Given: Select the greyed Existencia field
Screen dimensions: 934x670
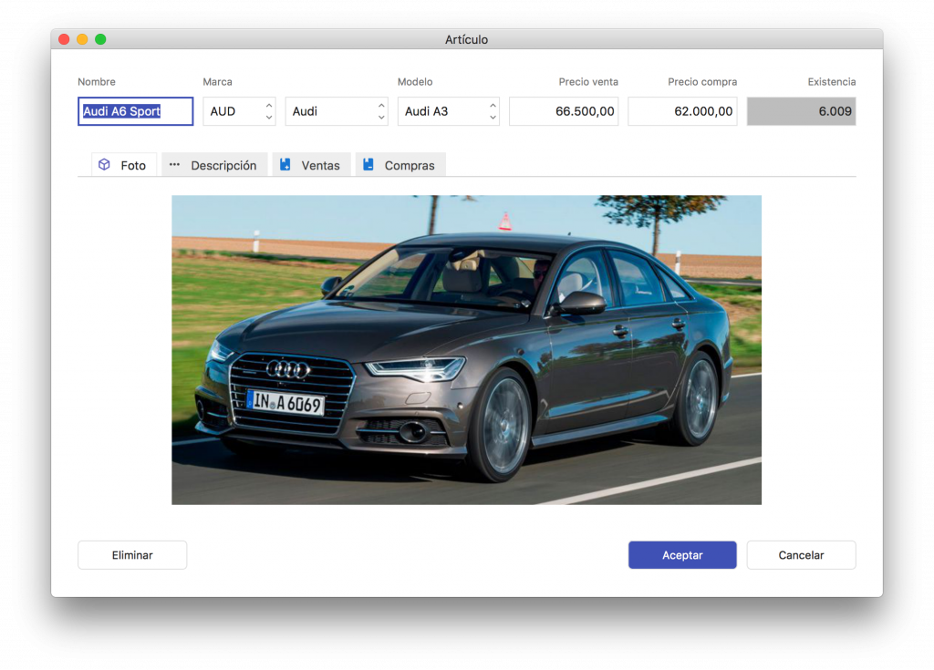Looking at the screenshot, I should pos(801,111).
